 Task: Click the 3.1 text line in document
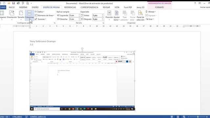[x=31, y=45]
